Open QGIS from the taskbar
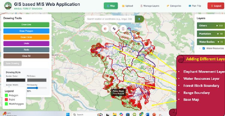The image size is (225, 116). 134,115
